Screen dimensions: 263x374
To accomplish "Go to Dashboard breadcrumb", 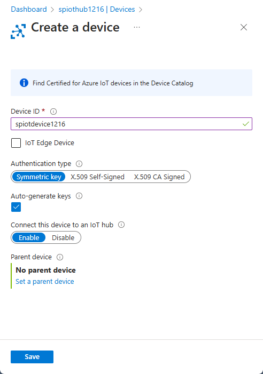I will click(29, 9).
